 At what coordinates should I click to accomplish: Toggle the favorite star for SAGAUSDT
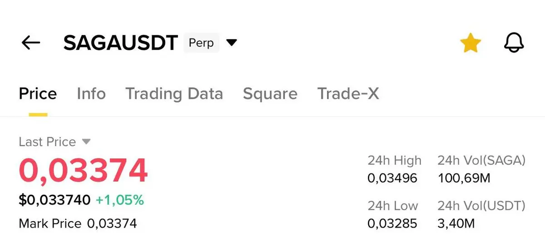[x=471, y=43]
